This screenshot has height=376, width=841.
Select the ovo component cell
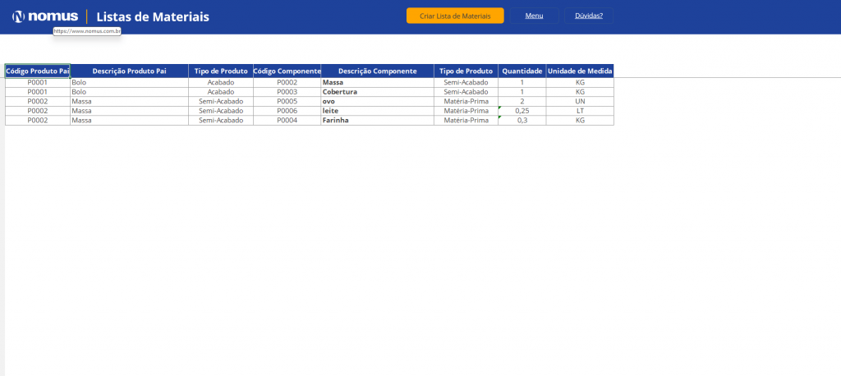click(x=377, y=101)
